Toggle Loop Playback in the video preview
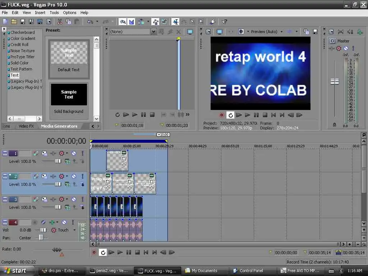The height and width of the screenshot is (276, 368). click(x=230, y=115)
